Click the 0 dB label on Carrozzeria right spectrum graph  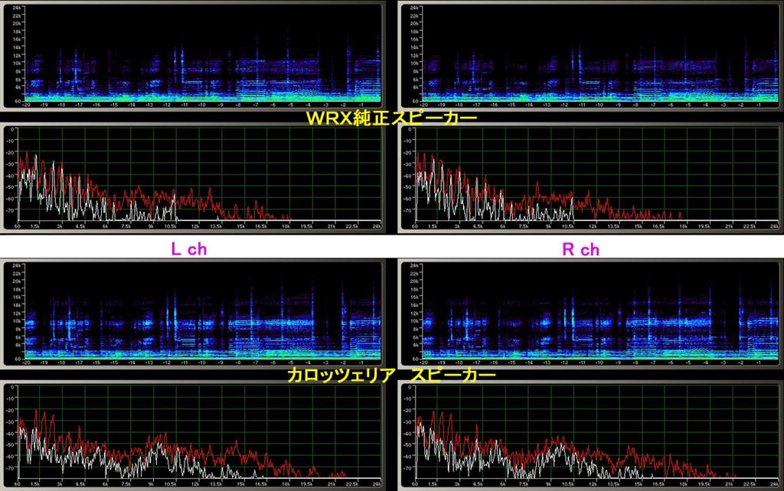point(410,388)
